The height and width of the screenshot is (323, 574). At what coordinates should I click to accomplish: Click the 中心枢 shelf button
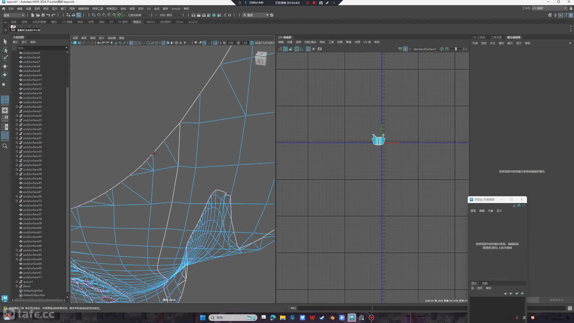37,28
